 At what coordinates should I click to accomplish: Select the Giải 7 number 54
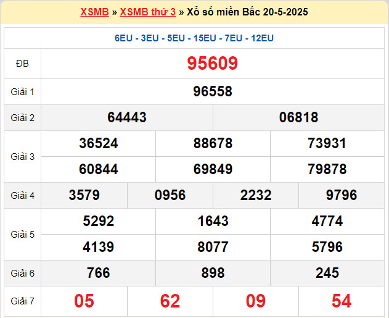(x=342, y=301)
